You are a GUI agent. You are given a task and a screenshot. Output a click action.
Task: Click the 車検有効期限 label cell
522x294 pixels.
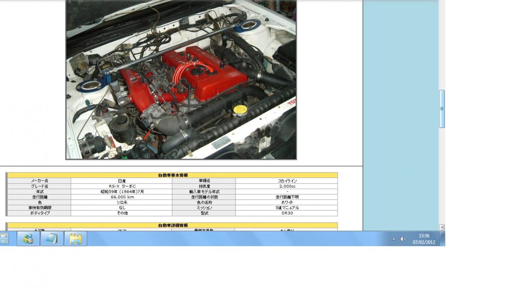39,207
